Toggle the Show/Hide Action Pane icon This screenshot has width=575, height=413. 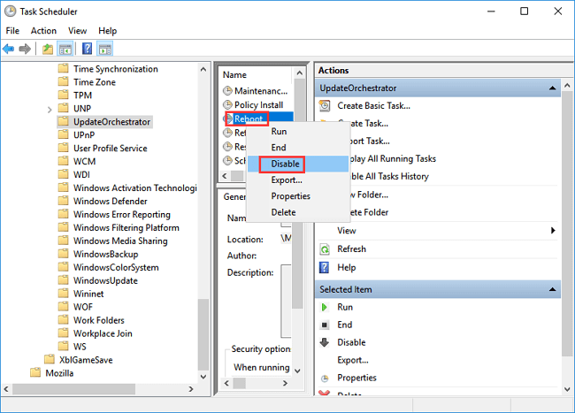[x=105, y=49]
